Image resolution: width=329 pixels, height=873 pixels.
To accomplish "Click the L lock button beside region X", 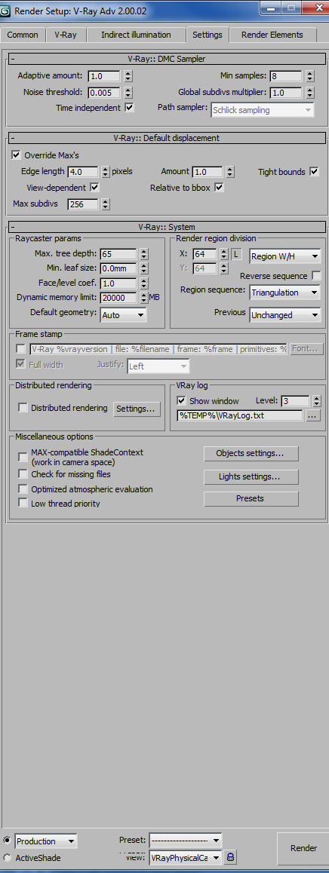I will 236,255.
